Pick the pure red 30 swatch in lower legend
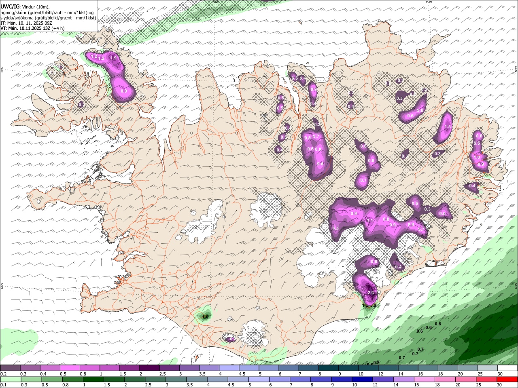The height and width of the screenshot is (388, 518). tap(507, 379)
